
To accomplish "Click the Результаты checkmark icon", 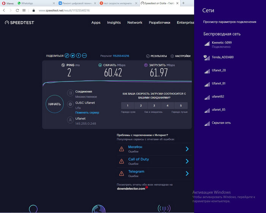I will coord(148,56).
